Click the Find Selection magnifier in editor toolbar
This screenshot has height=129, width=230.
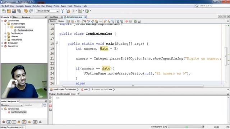coord(85,21)
